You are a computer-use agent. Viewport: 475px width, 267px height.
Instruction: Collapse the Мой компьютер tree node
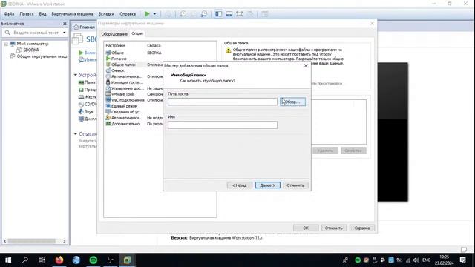tap(6, 44)
